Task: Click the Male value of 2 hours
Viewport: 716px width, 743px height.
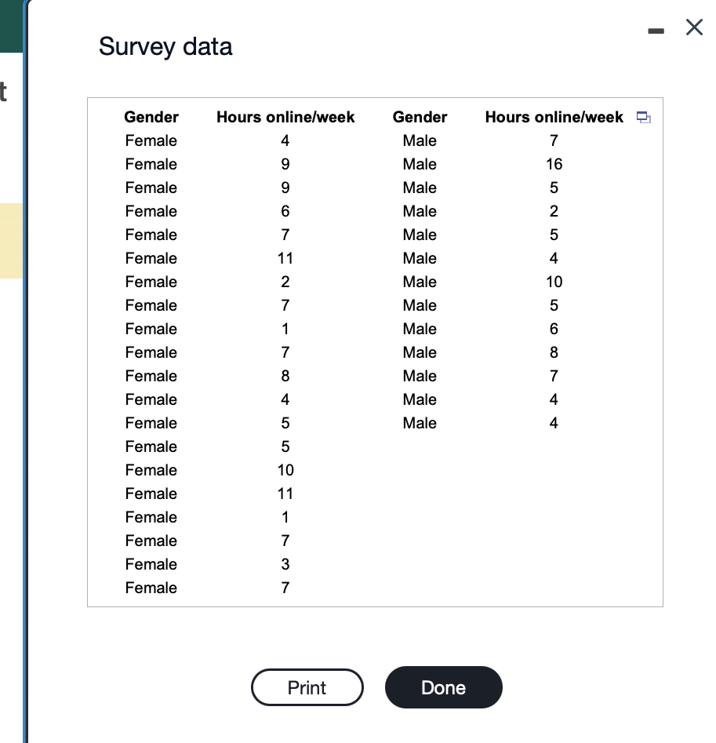Action: (x=554, y=211)
